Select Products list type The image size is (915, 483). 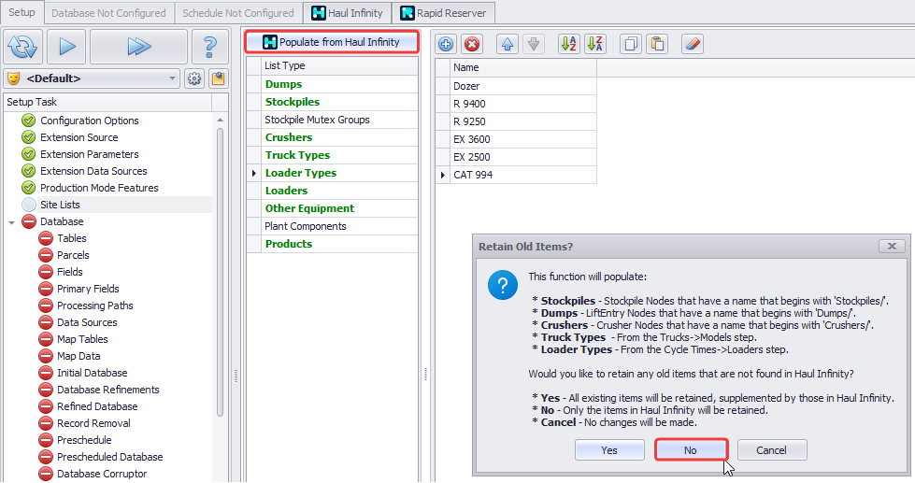click(339, 244)
